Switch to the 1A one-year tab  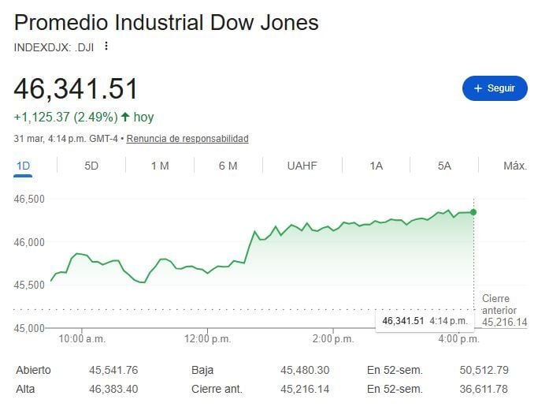click(376, 166)
